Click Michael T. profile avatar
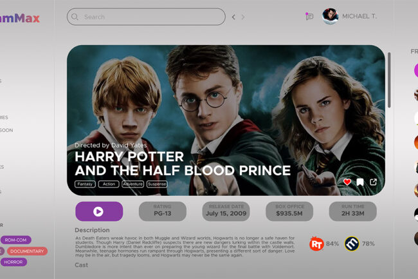The height and width of the screenshot is (279, 418). click(330, 16)
